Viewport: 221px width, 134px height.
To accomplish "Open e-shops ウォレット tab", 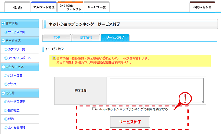I will click(70, 7).
